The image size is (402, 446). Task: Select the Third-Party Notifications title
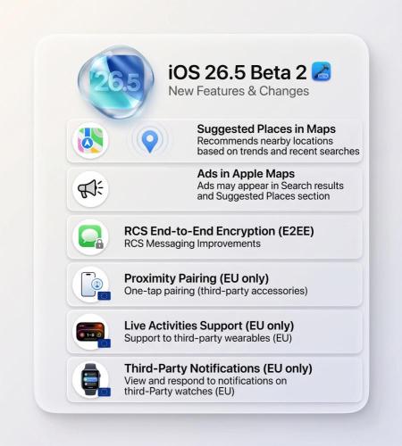[218, 368]
